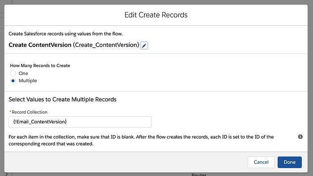The width and height of the screenshot is (313, 176).
Task: Click the Cancel button
Action: pos(261,162)
